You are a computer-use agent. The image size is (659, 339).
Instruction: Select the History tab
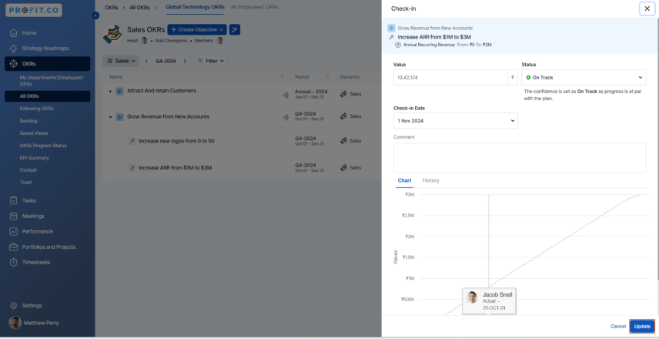click(430, 180)
